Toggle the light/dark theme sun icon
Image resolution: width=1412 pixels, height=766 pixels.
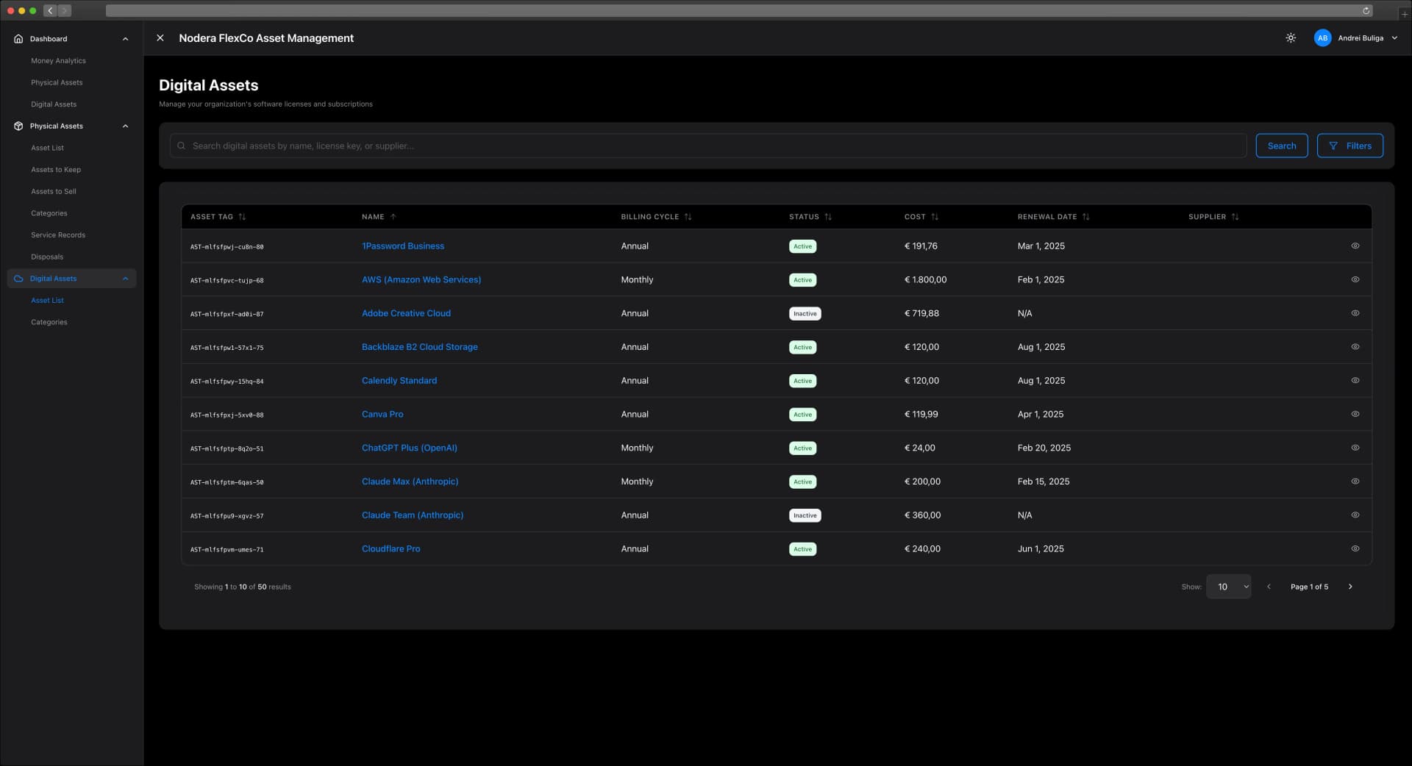(1291, 38)
